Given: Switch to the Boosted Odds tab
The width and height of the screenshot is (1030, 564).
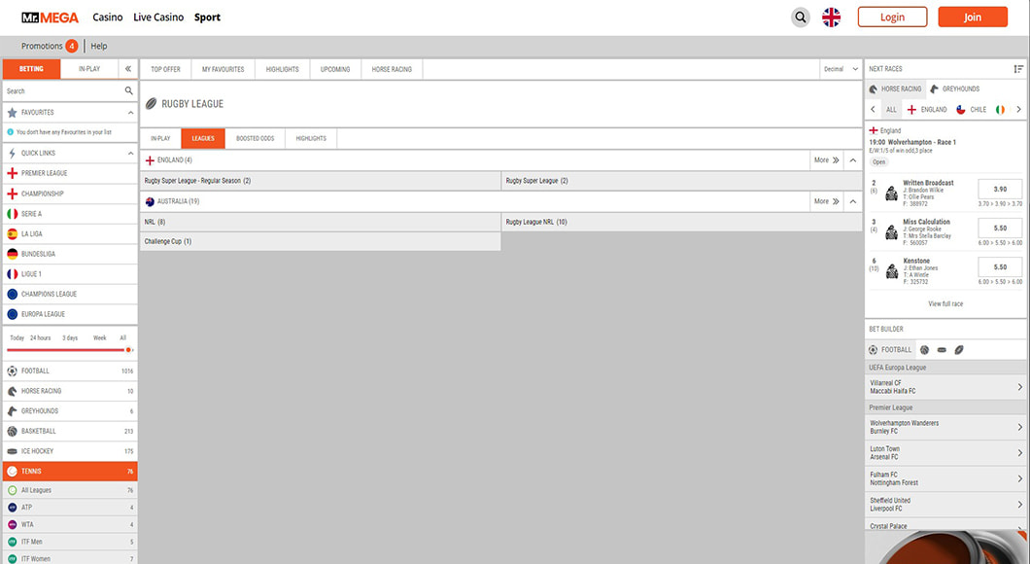Looking at the screenshot, I should pyautogui.click(x=255, y=138).
